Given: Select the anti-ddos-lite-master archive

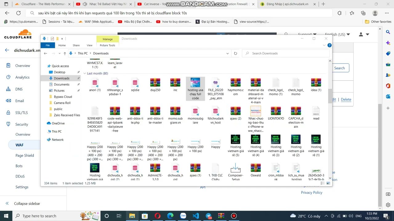Looking at the screenshot, I should [x=155, y=115].
